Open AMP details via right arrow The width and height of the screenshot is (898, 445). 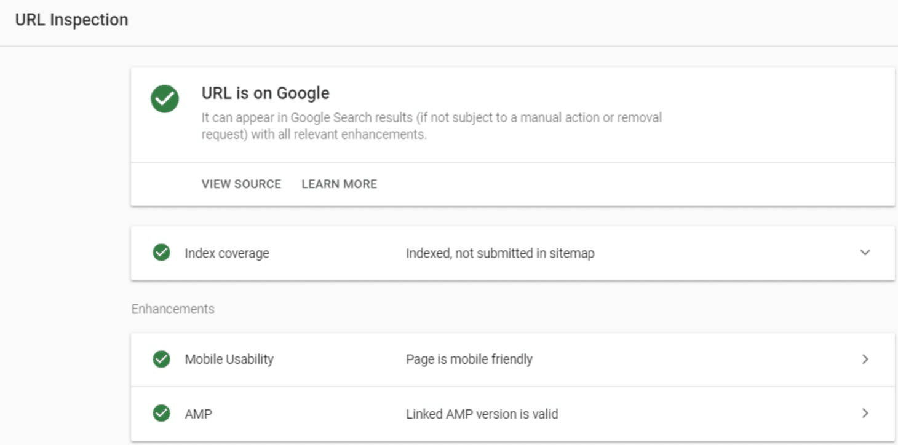[865, 414]
